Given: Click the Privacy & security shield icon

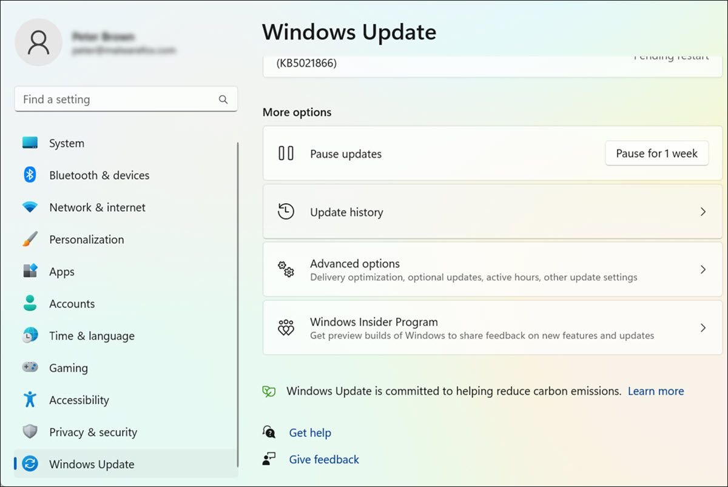Looking at the screenshot, I should pyautogui.click(x=30, y=432).
